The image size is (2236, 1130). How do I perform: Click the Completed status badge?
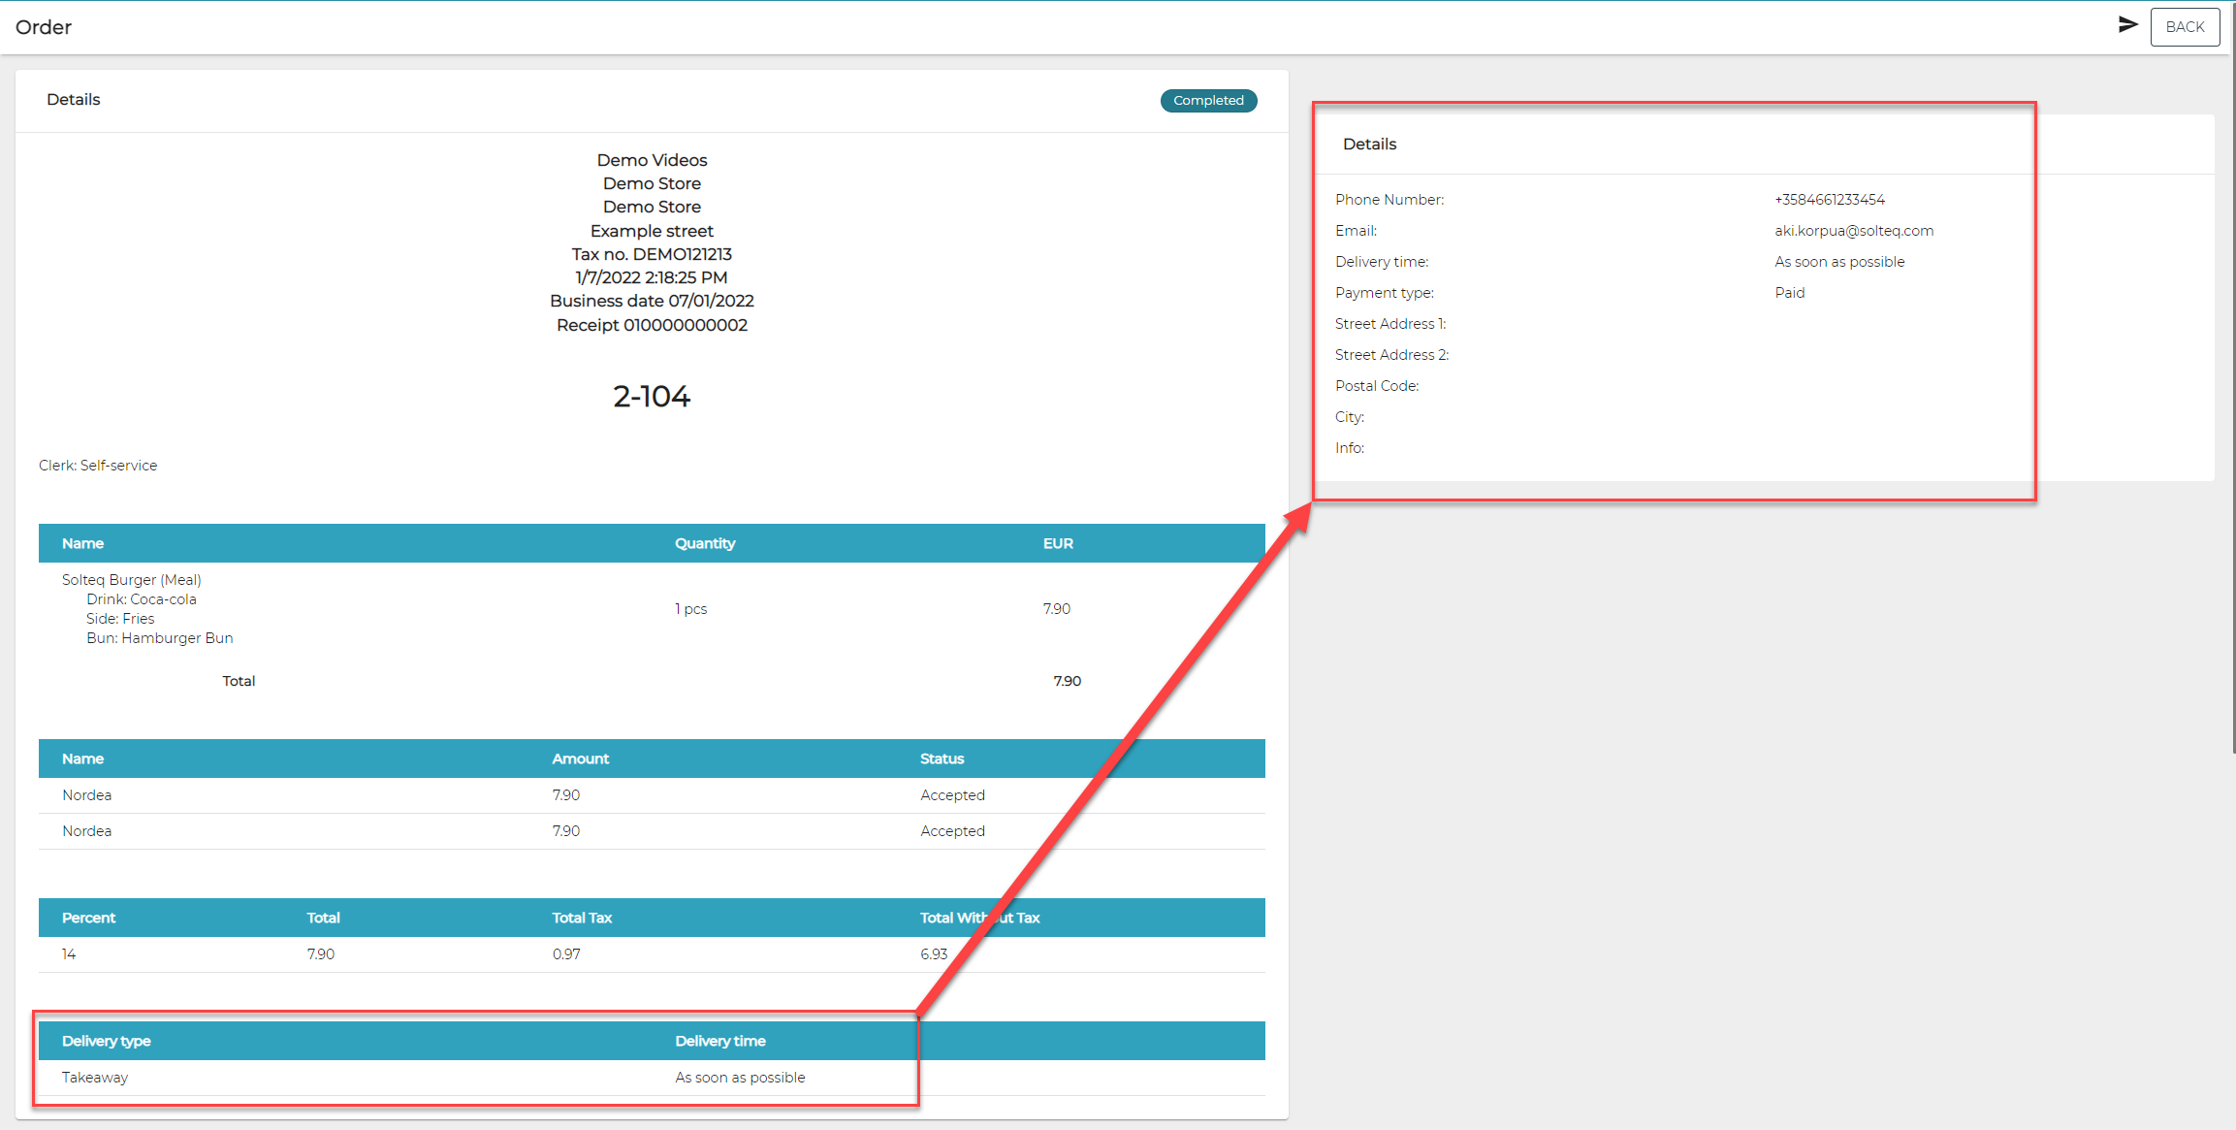pyautogui.click(x=1207, y=101)
